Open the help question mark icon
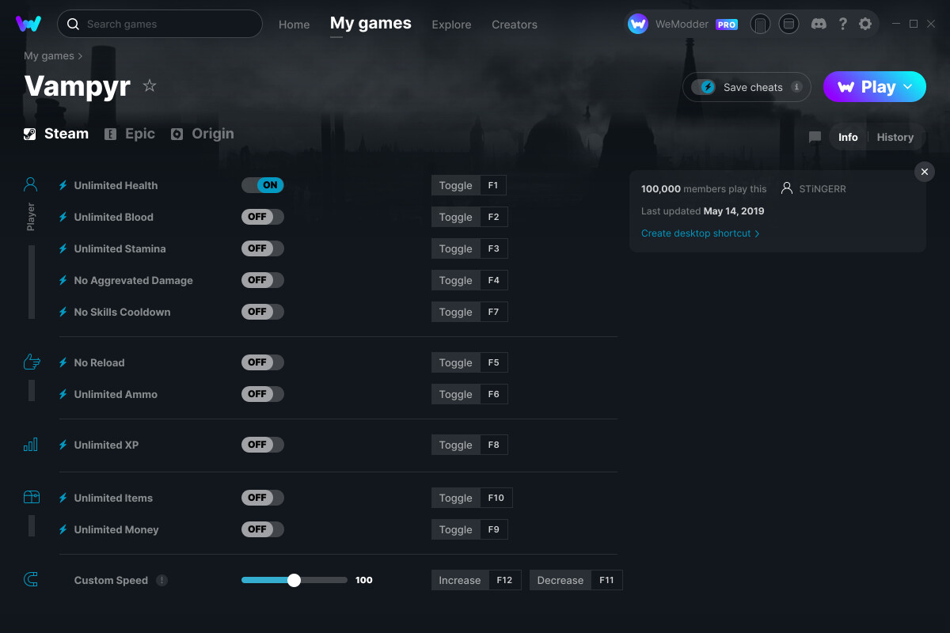The image size is (950, 633). (x=843, y=24)
